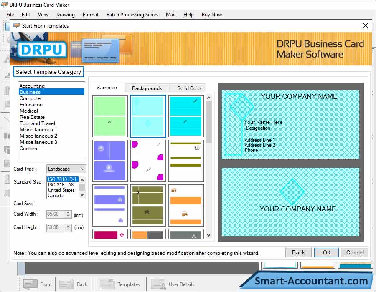Viewport: 376px width, 292px height.
Task: Choose the orange bands white template
Action: [186, 205]
